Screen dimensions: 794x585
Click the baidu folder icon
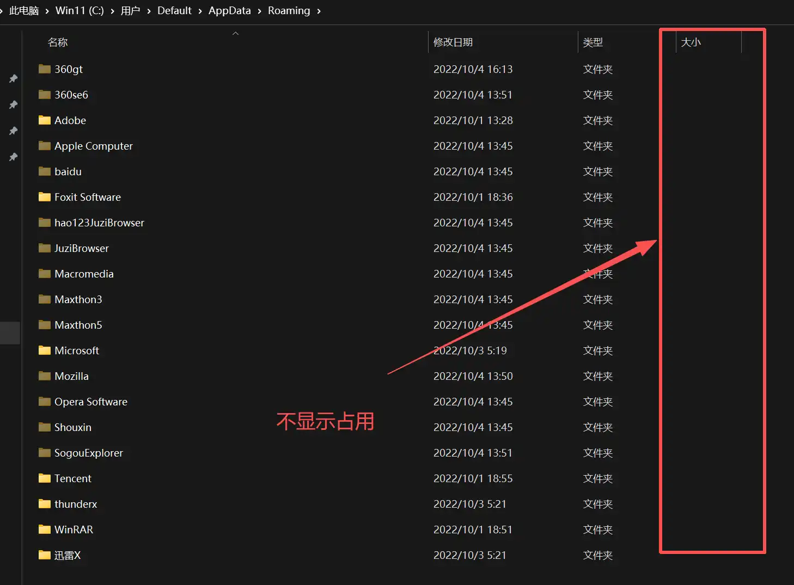[x=45, y=171]
